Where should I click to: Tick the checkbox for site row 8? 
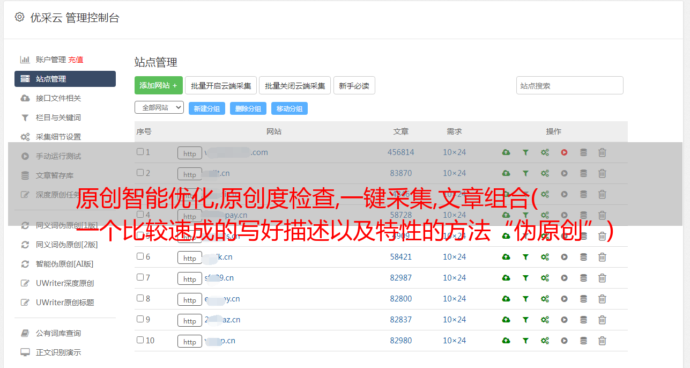140,298
